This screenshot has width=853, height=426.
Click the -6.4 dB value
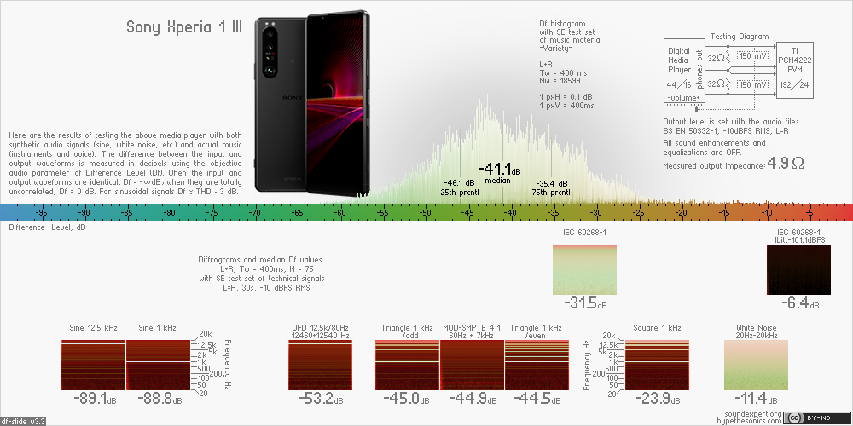(x=800, y=304)
